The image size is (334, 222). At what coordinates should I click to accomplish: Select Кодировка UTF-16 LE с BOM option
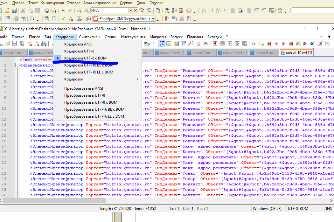tap(97, 72)
